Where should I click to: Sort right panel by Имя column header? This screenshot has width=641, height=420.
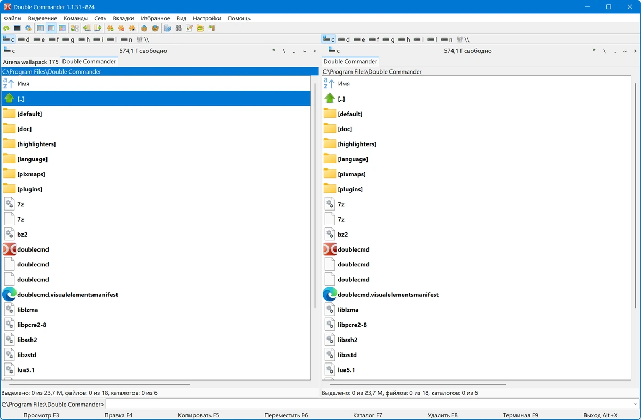(476, 84)
